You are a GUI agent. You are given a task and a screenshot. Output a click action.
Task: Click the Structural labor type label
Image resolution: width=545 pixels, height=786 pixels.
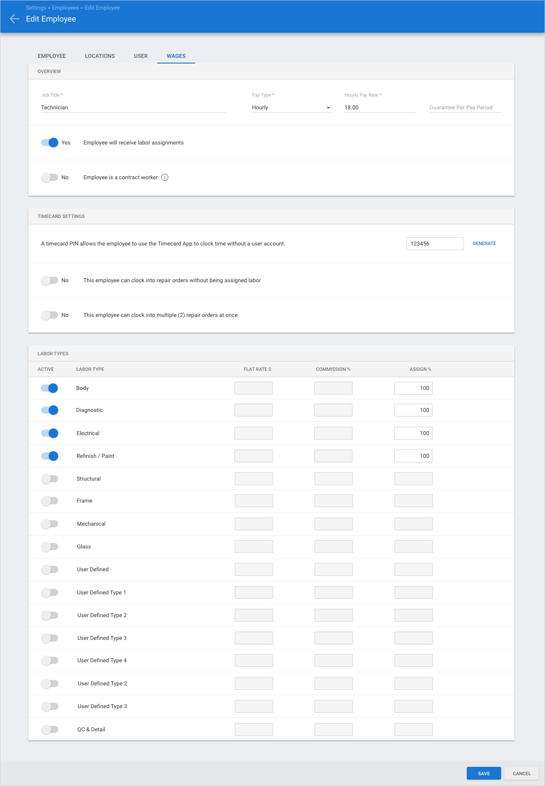89,479
